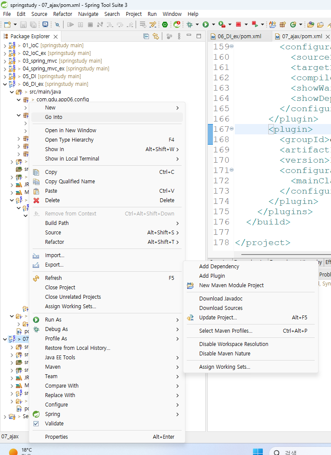331x455 pixels.
Task: Click the External Tools icon
Action: [255, 24]
